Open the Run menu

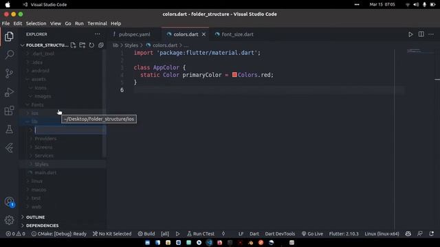click(79, 23)
